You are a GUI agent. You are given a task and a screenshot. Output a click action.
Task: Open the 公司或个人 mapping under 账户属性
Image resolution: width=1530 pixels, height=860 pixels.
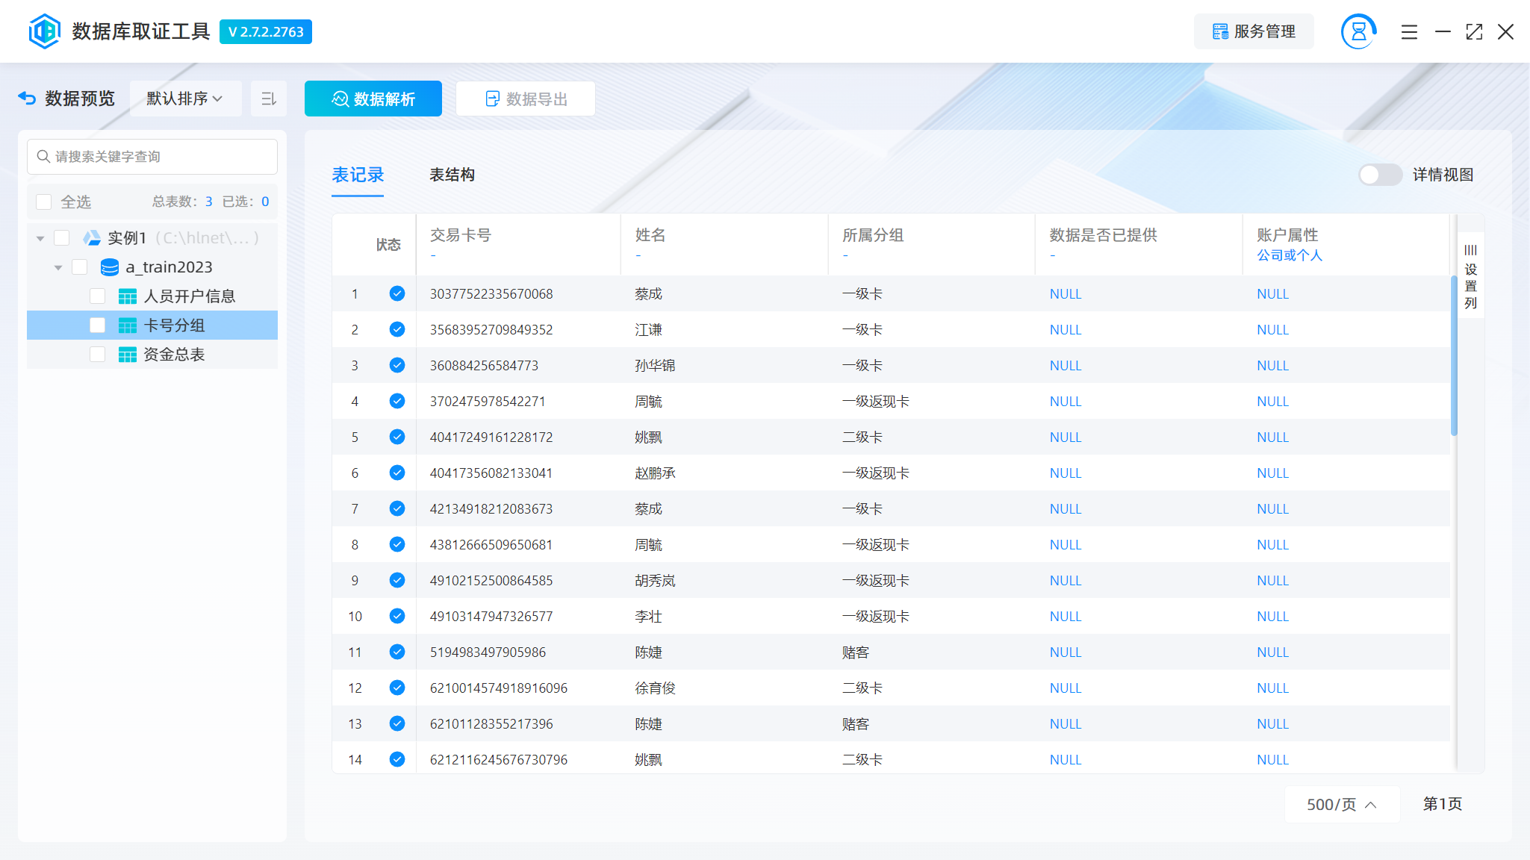click(1290, 255)
